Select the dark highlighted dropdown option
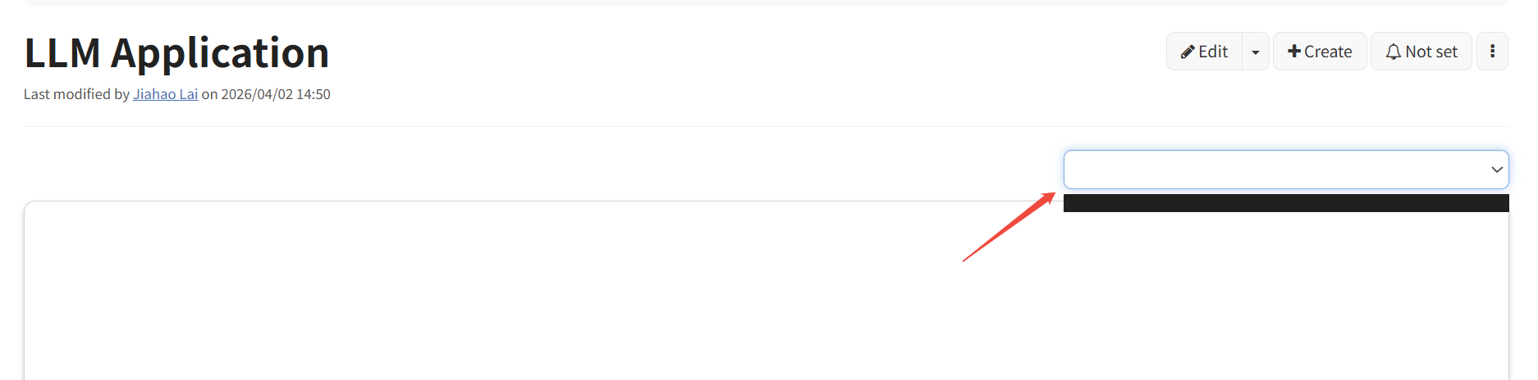Screen dimensions: 1538x380 pos(1285,203)
